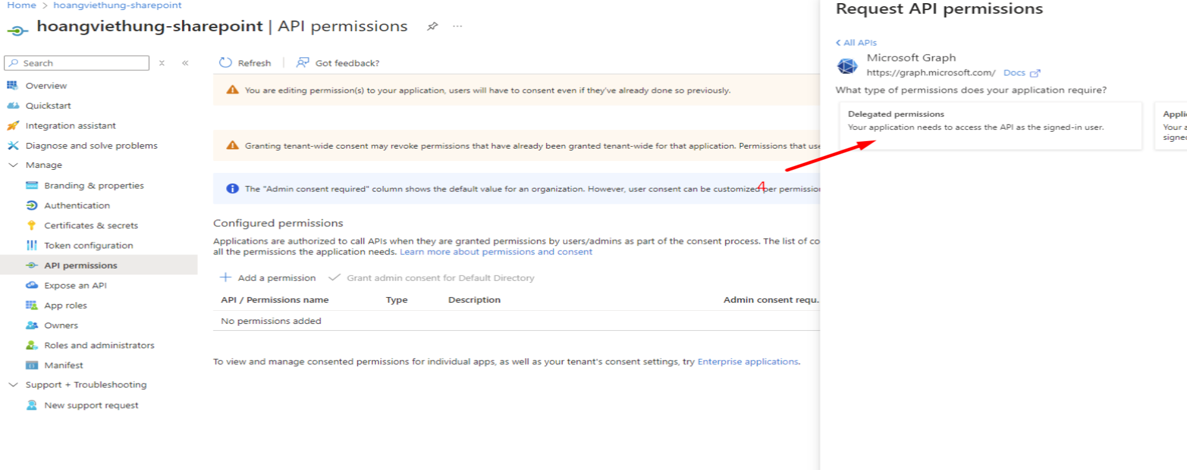1187x470 pixels.
Task: Open Learn more about permissions and consent
Action: point(496,252)
